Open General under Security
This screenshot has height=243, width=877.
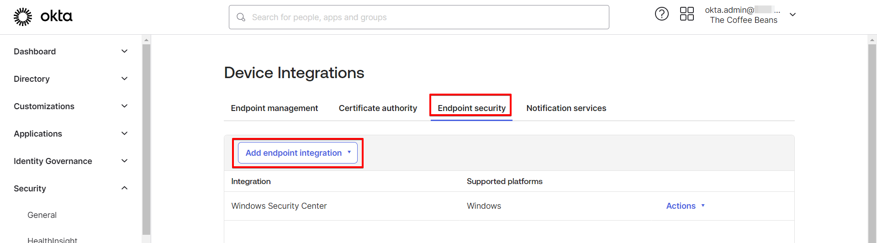tap(42, 215)
